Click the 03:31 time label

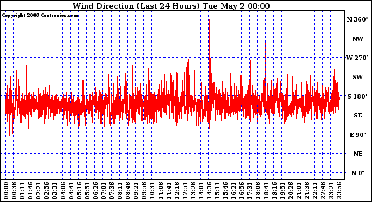tap(54, 191)
